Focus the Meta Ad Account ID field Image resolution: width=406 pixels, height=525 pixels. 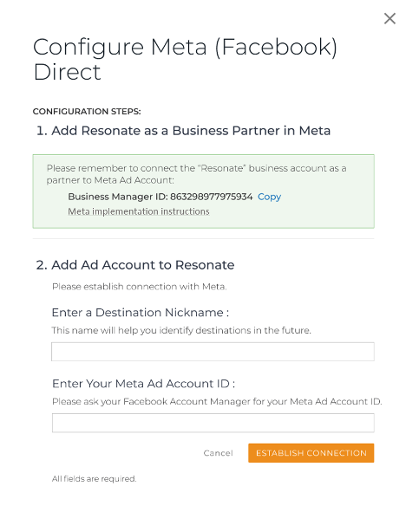tap(213, 423)
